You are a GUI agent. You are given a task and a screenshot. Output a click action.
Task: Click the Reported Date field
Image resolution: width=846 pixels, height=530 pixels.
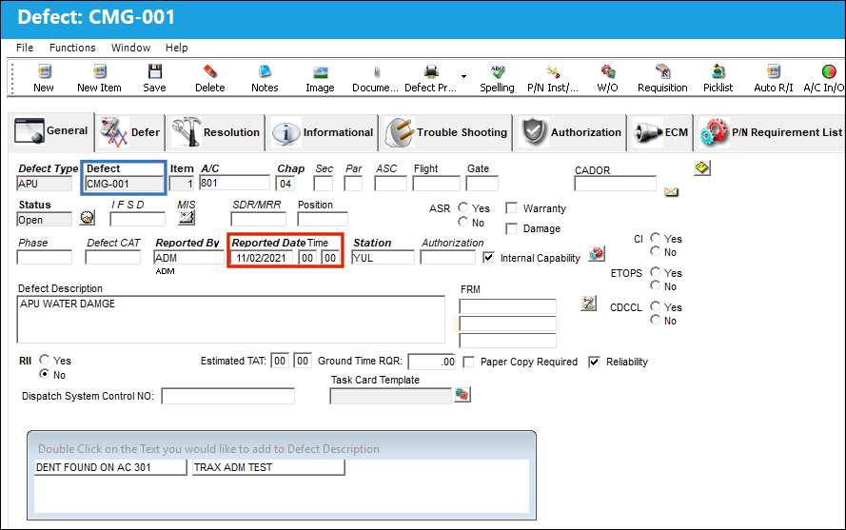tap(262, 258)
